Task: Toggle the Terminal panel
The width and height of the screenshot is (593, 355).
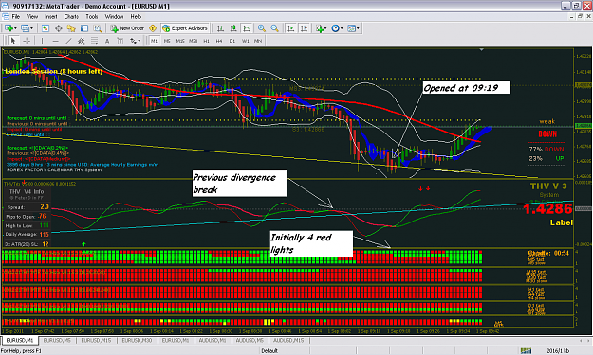Action: click(83, 28)
